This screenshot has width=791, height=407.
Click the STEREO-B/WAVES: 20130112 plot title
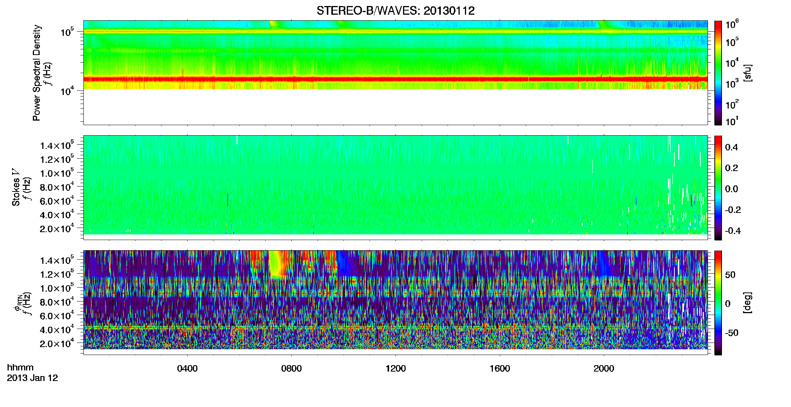pos(395,11)
